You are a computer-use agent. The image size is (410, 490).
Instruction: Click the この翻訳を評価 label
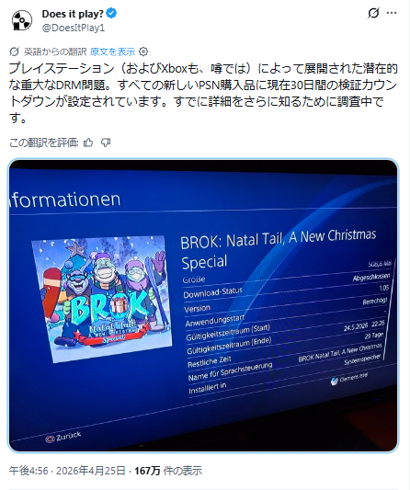tap(44, 142)
